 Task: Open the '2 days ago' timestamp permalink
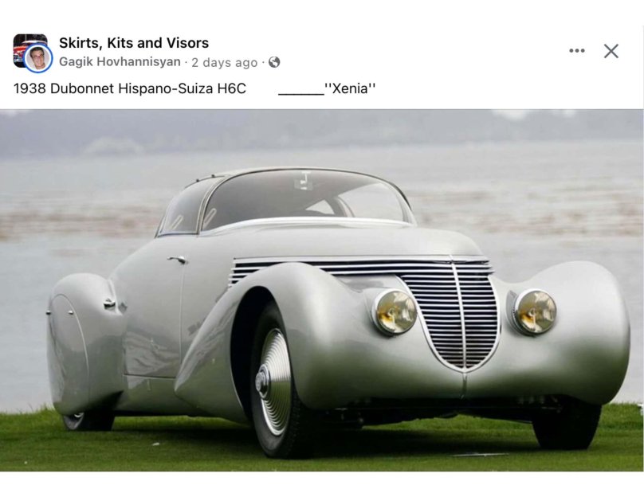point(224,62)
